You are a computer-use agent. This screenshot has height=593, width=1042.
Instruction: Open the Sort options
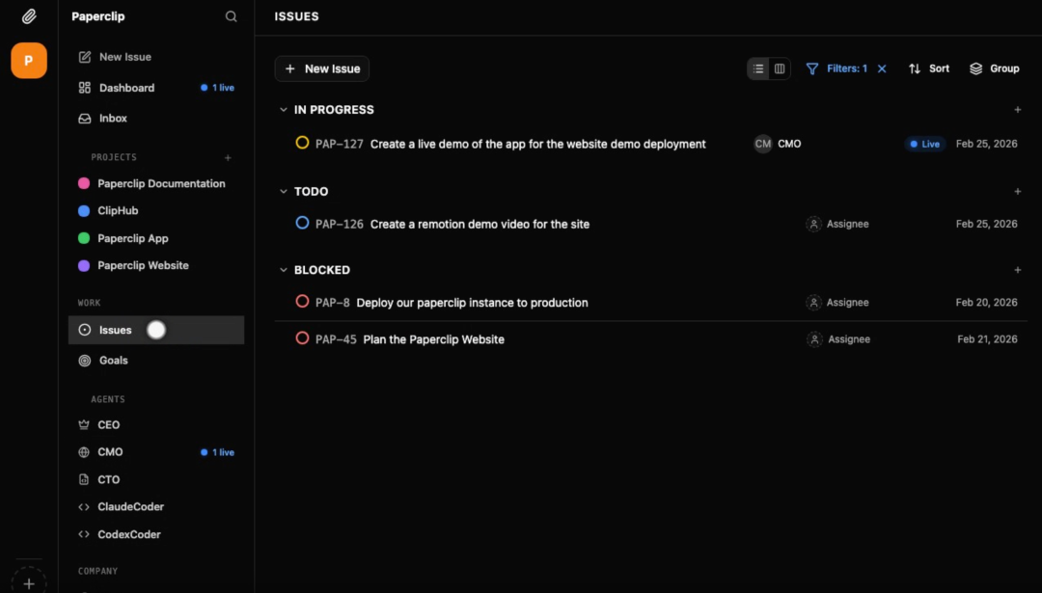(x=928, y=68)
